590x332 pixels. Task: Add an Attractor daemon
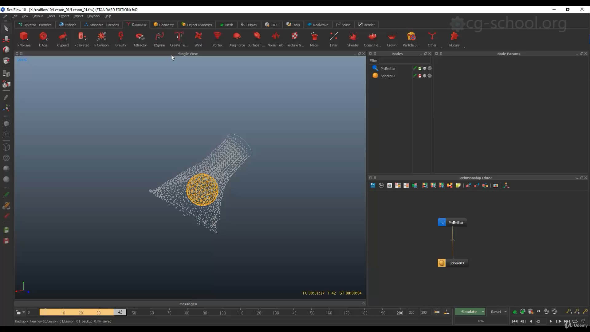140,39
